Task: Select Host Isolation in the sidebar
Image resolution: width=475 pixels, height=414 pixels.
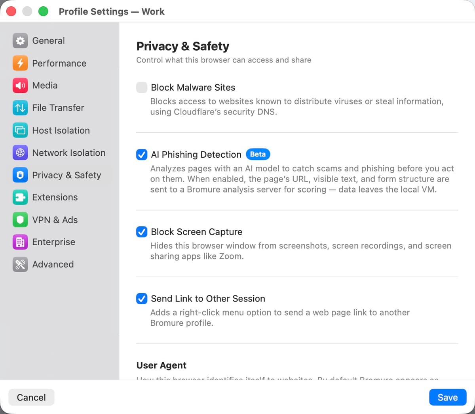Action: pos(59,130)
